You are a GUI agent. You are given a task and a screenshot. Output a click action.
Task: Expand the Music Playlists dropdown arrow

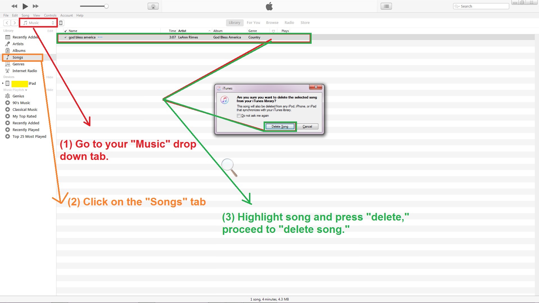pyautogui.click(x=26, y=90)
